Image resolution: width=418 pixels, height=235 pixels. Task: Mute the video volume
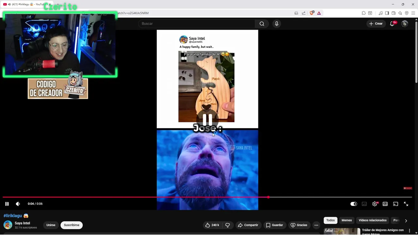(18, 204)
